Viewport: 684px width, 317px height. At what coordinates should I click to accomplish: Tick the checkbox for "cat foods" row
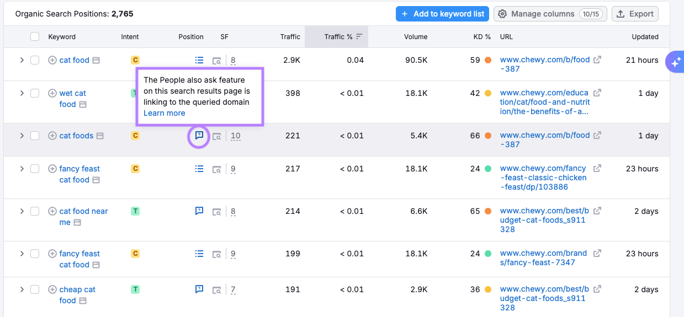(35, 136)
